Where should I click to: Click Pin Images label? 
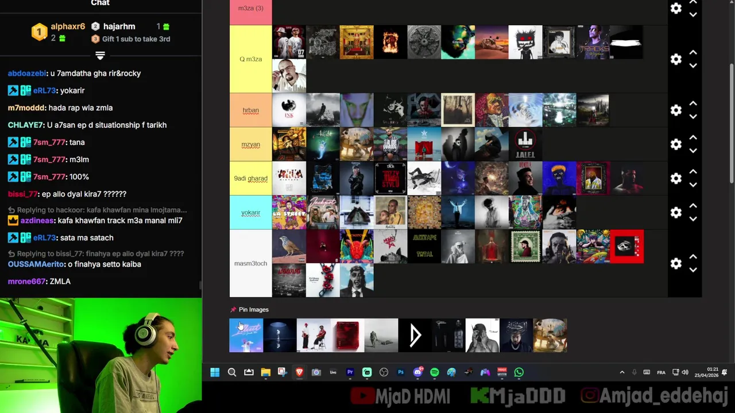click(x=254, y=310)
